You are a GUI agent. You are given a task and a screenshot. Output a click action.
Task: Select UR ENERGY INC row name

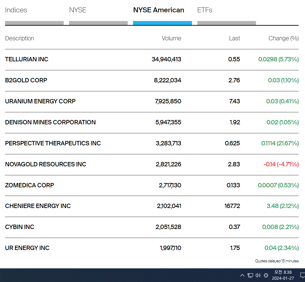[x=27, y=248]
